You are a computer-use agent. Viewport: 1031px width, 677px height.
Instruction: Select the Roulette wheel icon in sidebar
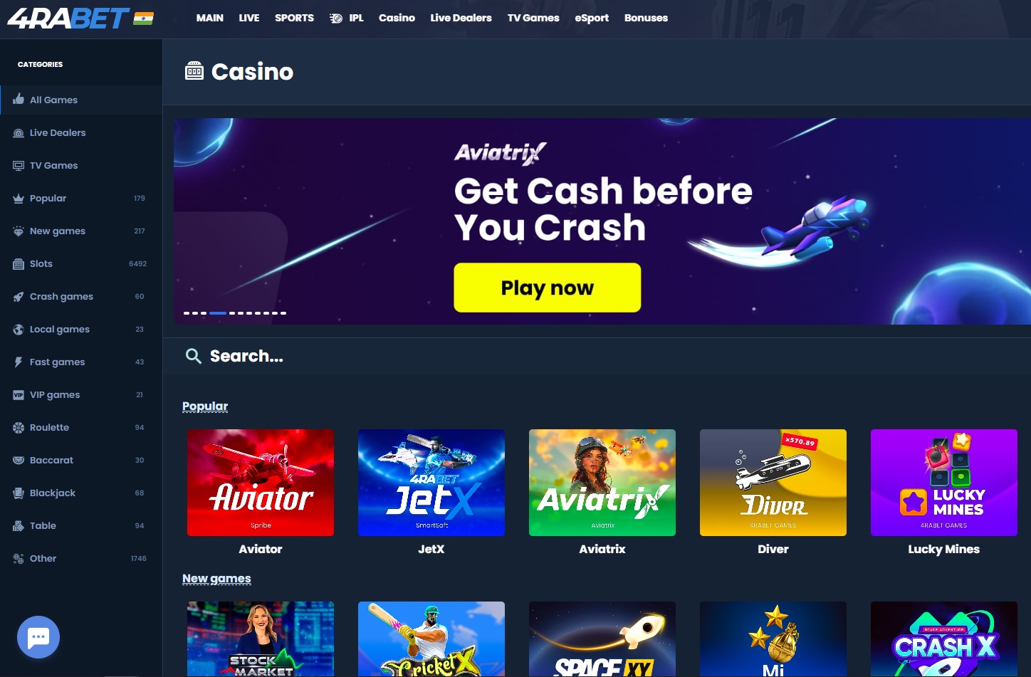click(x=19, y=428)
